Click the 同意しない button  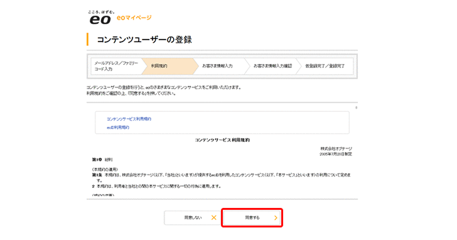192,217
